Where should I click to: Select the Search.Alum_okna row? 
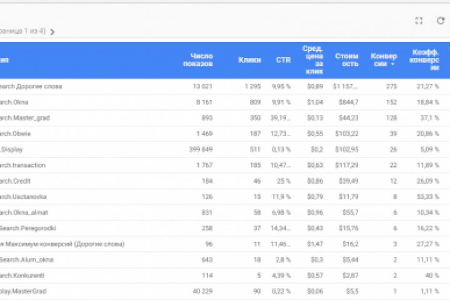pos(25,259)
